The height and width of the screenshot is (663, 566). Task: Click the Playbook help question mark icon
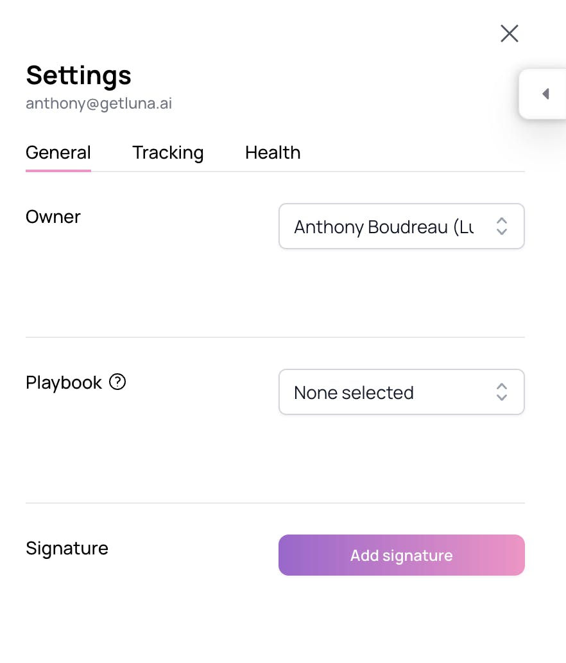117,382
